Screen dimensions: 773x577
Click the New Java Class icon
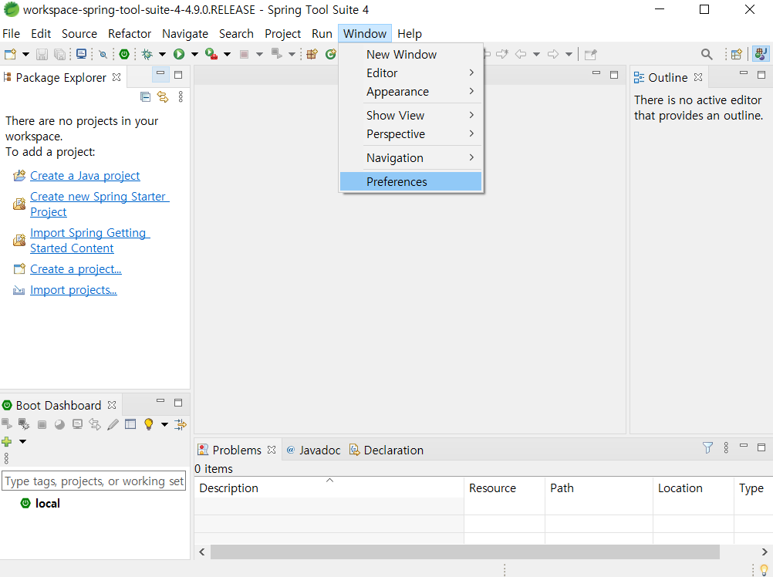click(x=331, y=54)
